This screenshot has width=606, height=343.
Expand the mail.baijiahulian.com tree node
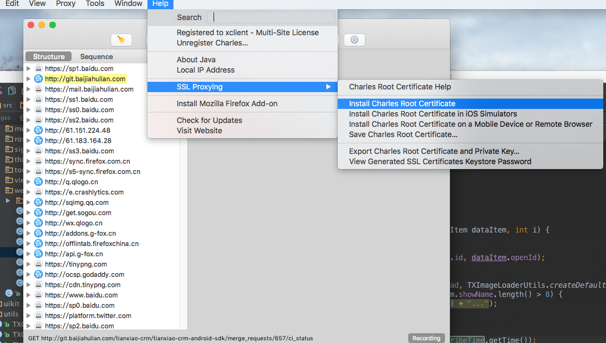pyautogui.click(x=28, y=89)
